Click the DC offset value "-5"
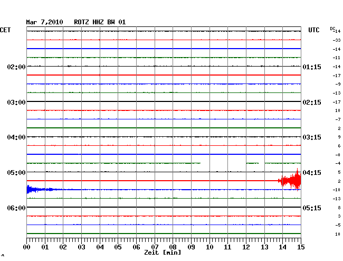The image size is (343, 261). tap(338, 225)
